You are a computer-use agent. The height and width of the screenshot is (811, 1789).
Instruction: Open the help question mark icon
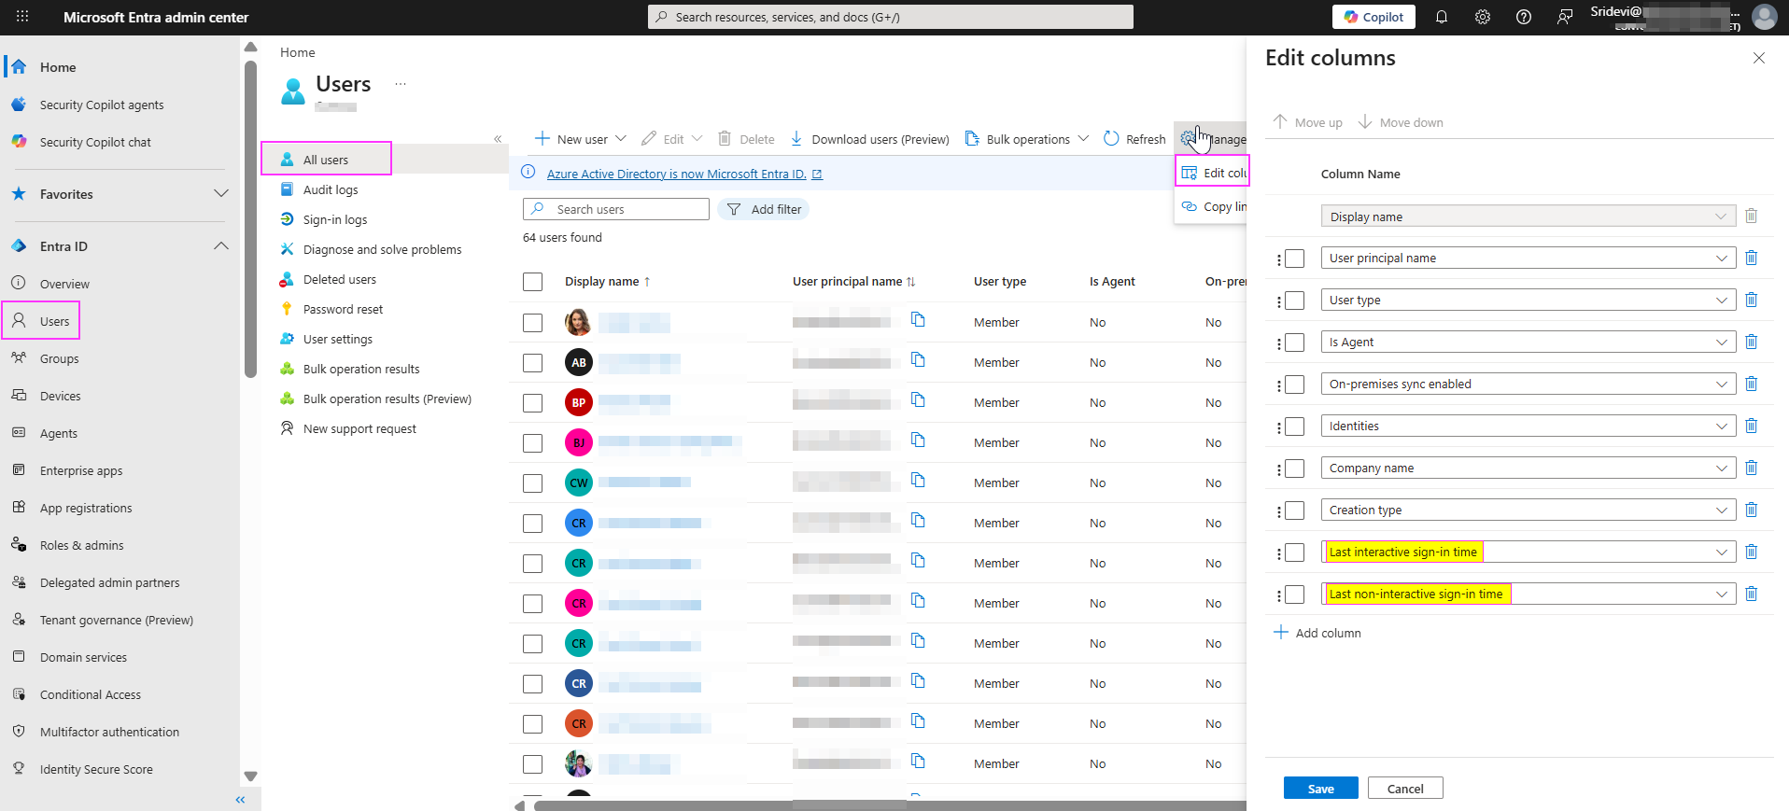point(1524,17)
